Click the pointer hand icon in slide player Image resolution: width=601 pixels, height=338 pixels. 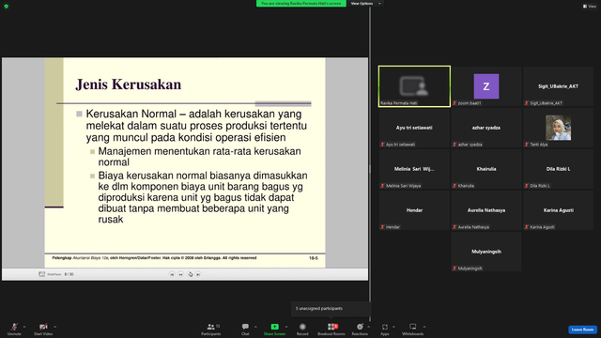pos(190,274)
